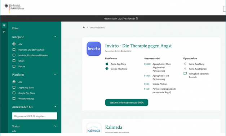Enable the Psyche category checkbox
The image size is (226, 136).
pyautogui.click(x=14, y=66)
